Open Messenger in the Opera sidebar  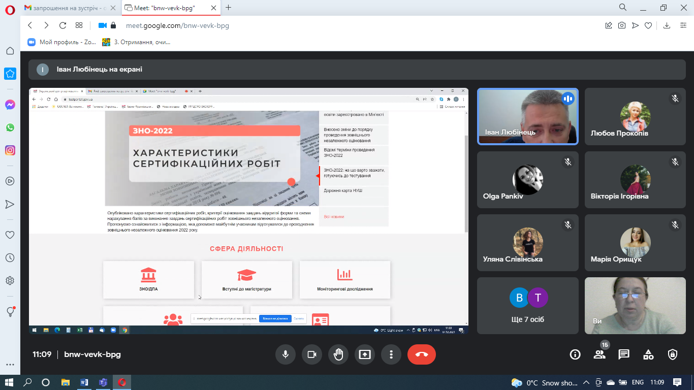point(10,105)
